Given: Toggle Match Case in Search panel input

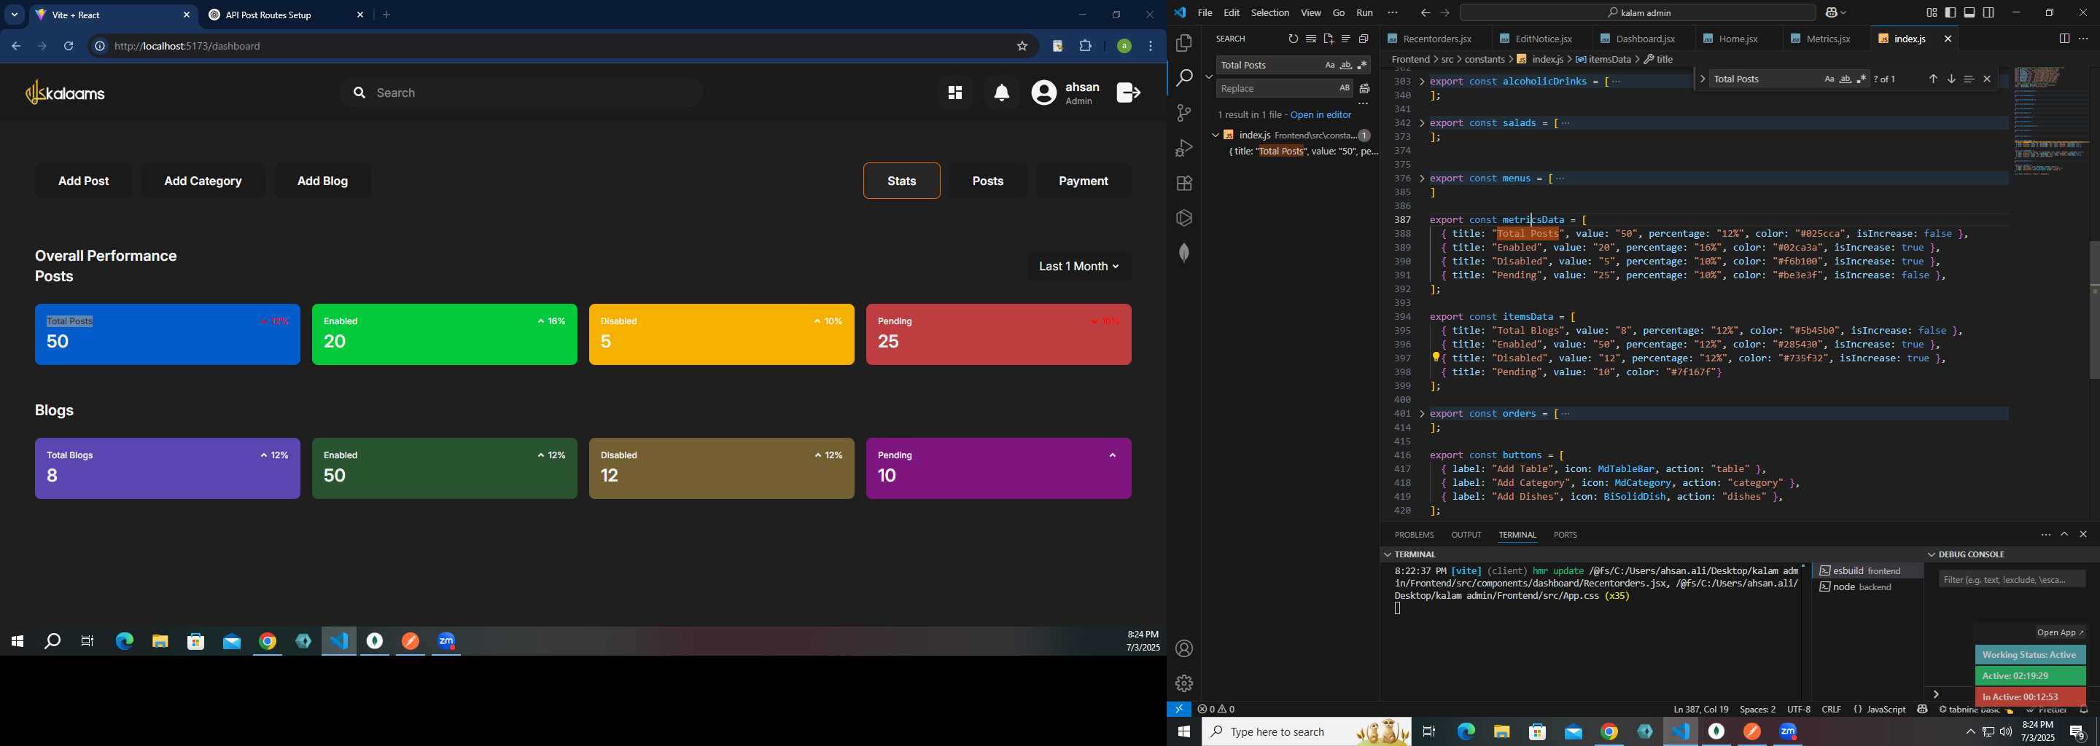Looking at the screenshot, I should pos(1329,65).
